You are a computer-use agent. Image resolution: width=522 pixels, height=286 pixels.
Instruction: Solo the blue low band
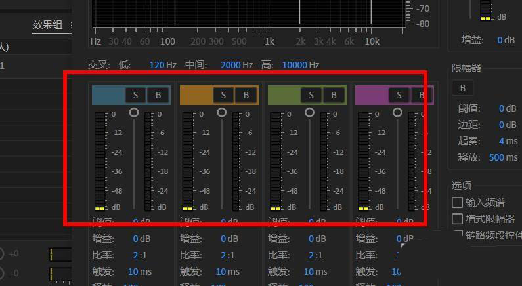pyautogui.click(x=136, y=95)
